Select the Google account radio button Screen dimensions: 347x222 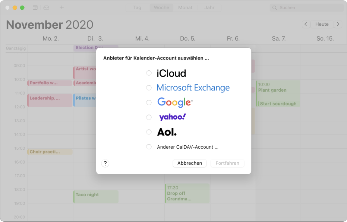tap(149, 102)
